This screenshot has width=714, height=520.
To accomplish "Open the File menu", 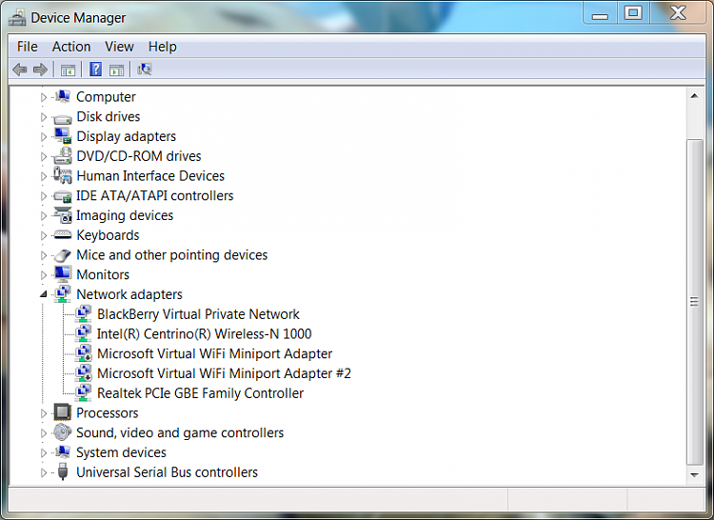I will (28, 47).
